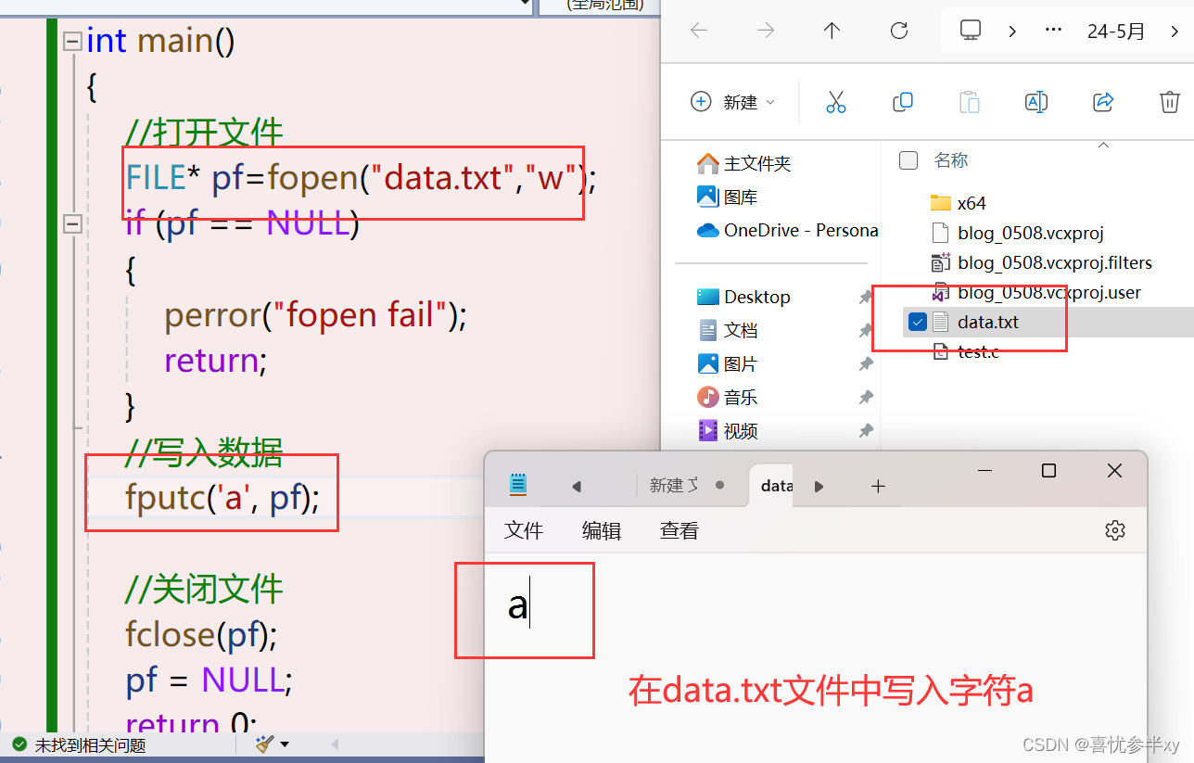Click the Notepad app icon in title bar
Image resolution: width=1194 pixels, height=763 pixels.
(518, 484)
